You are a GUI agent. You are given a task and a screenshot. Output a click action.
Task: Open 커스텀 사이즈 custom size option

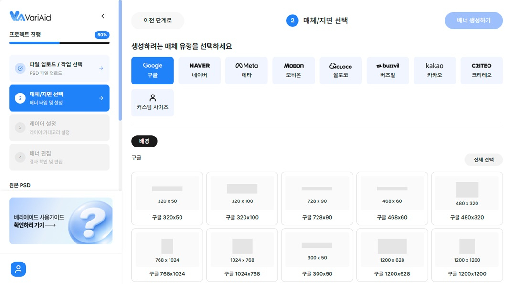coord(152,102)
